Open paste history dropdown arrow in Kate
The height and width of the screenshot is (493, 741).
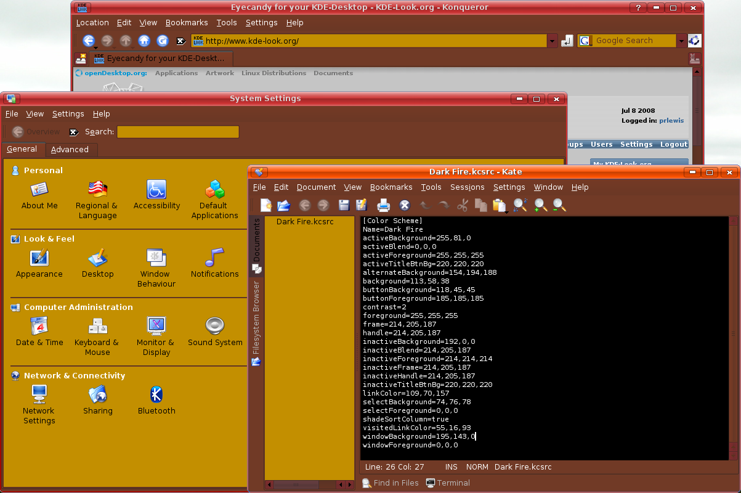coord(506,213)
